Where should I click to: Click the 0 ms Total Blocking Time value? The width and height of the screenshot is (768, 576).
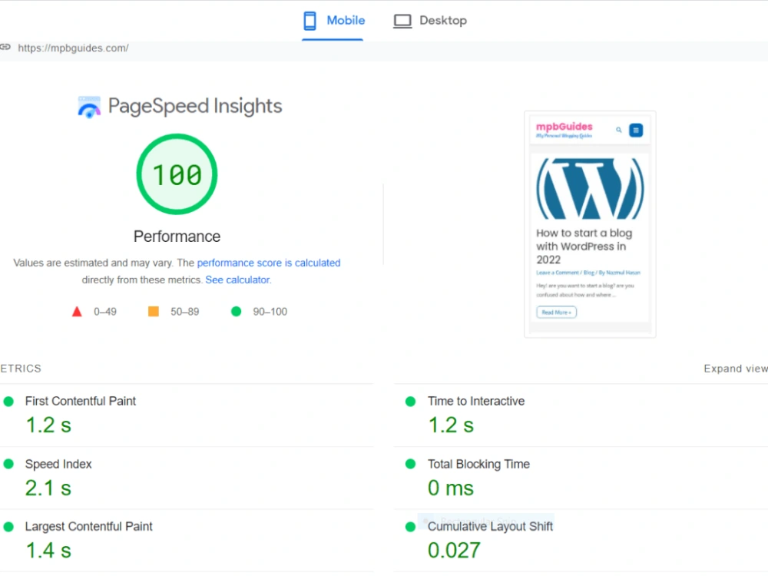pos(451,488)
